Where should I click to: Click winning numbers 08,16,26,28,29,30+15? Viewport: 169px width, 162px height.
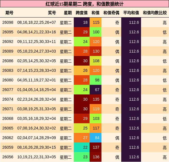[x=36, y=147]
